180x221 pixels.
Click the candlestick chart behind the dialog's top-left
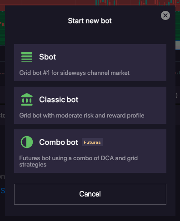click(x=2, y=25)
